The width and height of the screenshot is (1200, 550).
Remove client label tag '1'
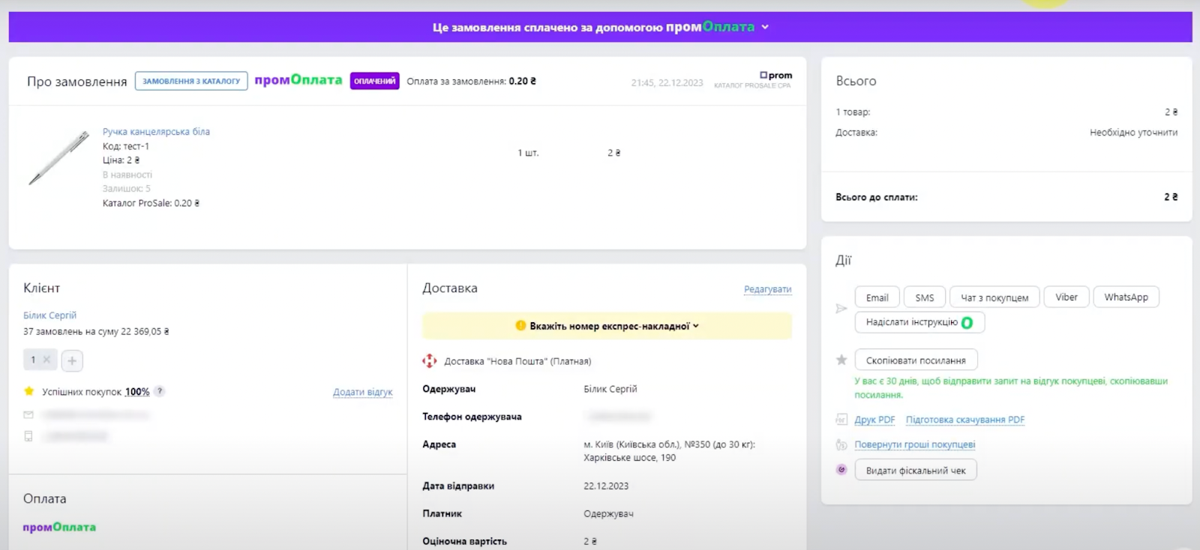46,360
